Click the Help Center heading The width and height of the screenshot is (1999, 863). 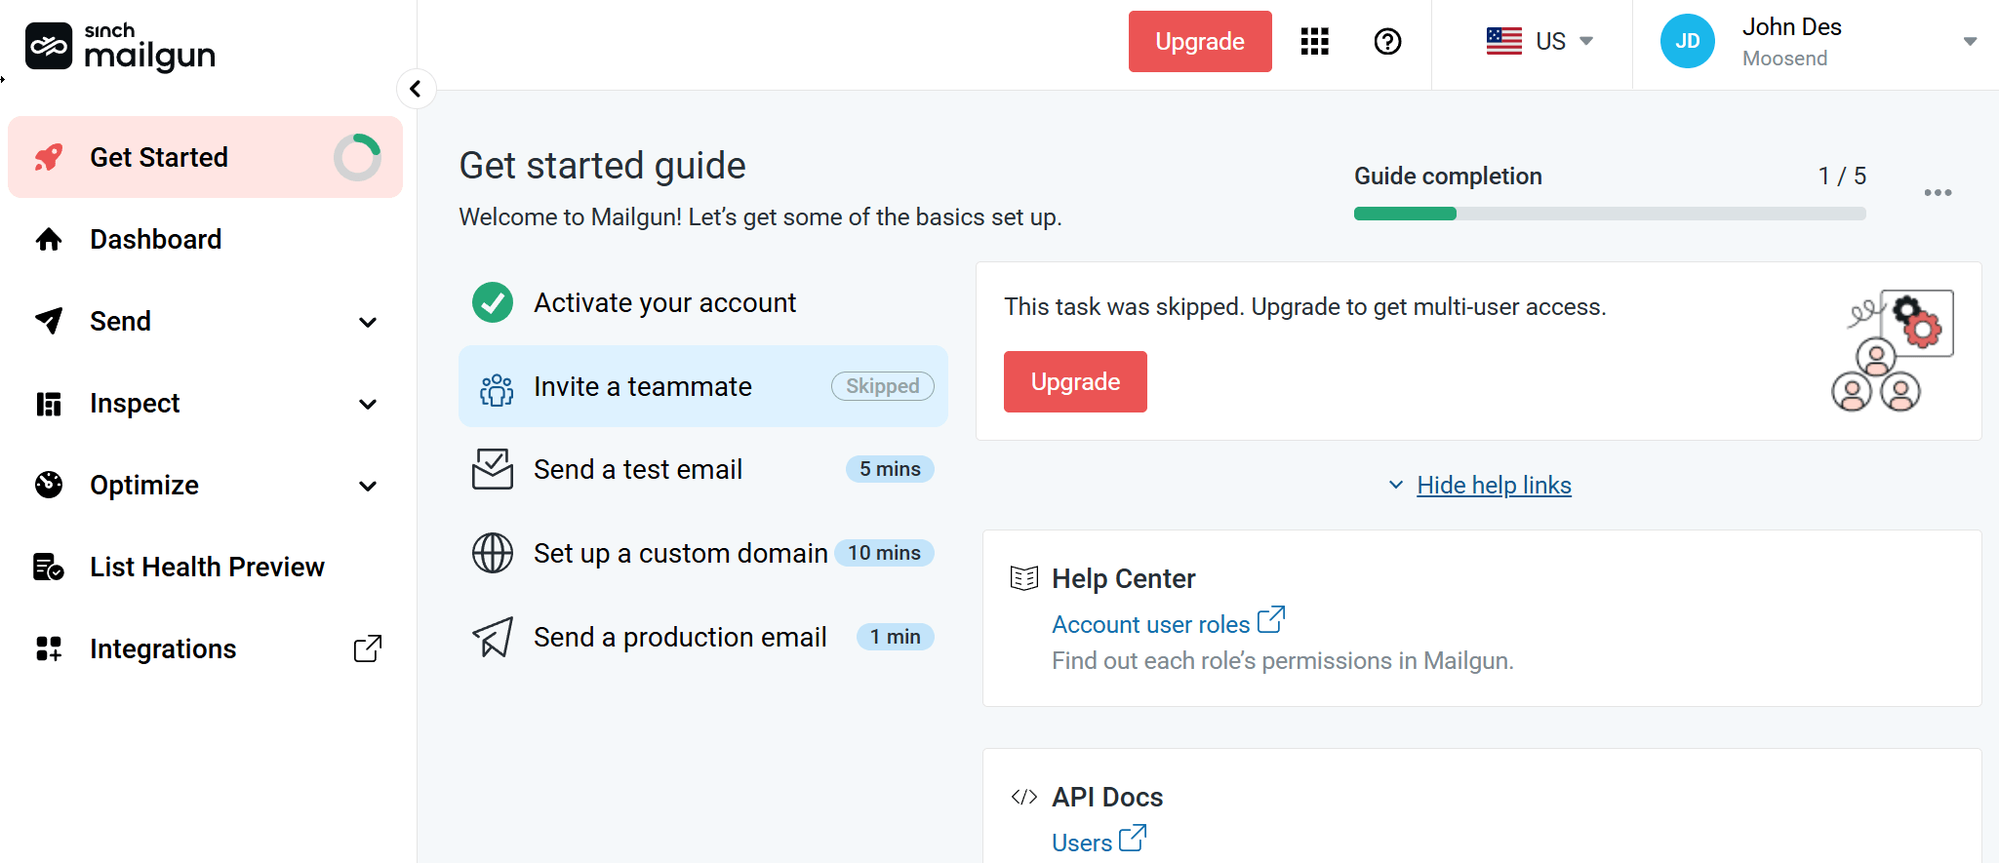(x=1123, y=578)
